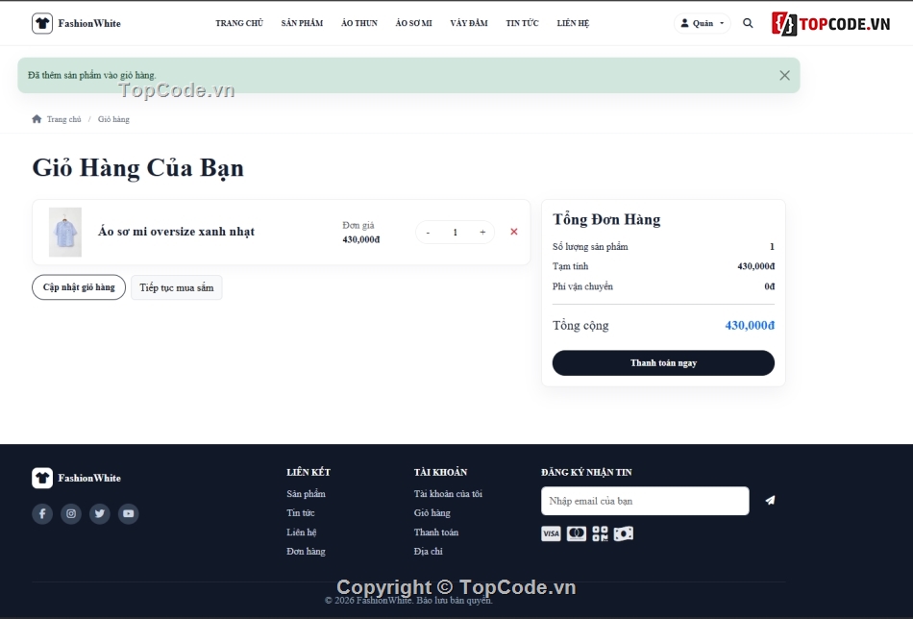Viewport: 913px width, 619px height.
Task: Open the search magnifier icon
Action: 748,23
